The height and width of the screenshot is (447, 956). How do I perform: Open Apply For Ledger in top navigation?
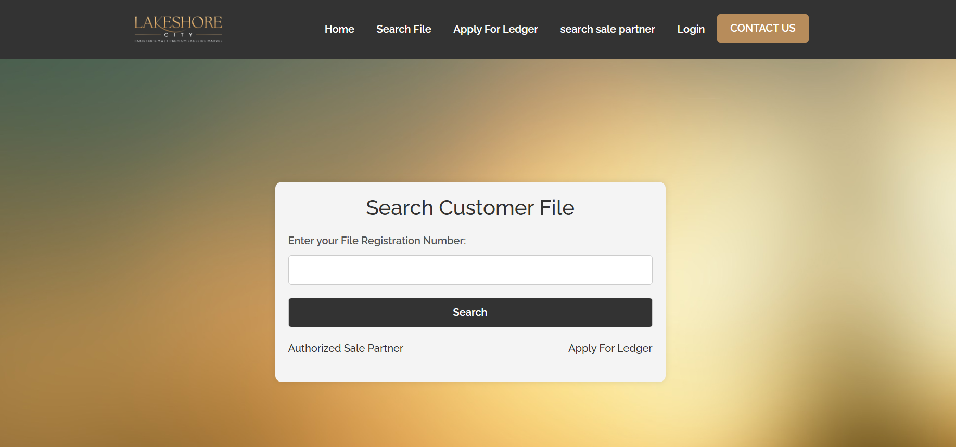pos(495,29)
